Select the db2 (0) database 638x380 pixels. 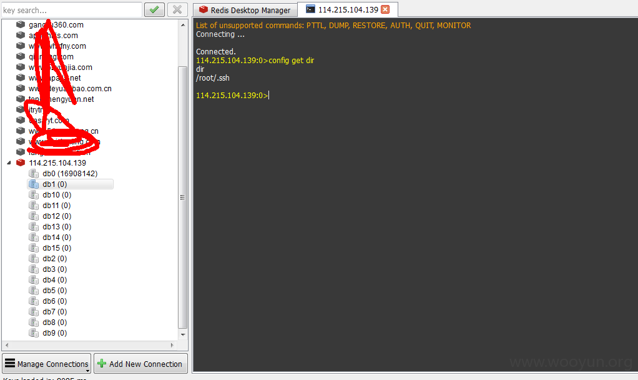click(55, 259)
